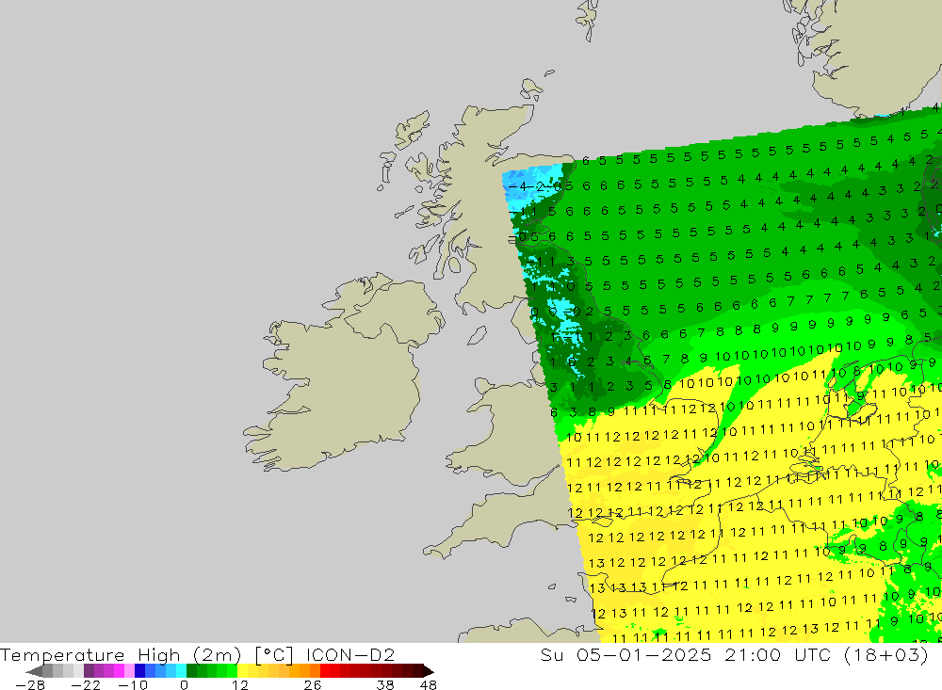Click the "-4" temperature value on the map
The image size is (942, 690).
[518, 186]
